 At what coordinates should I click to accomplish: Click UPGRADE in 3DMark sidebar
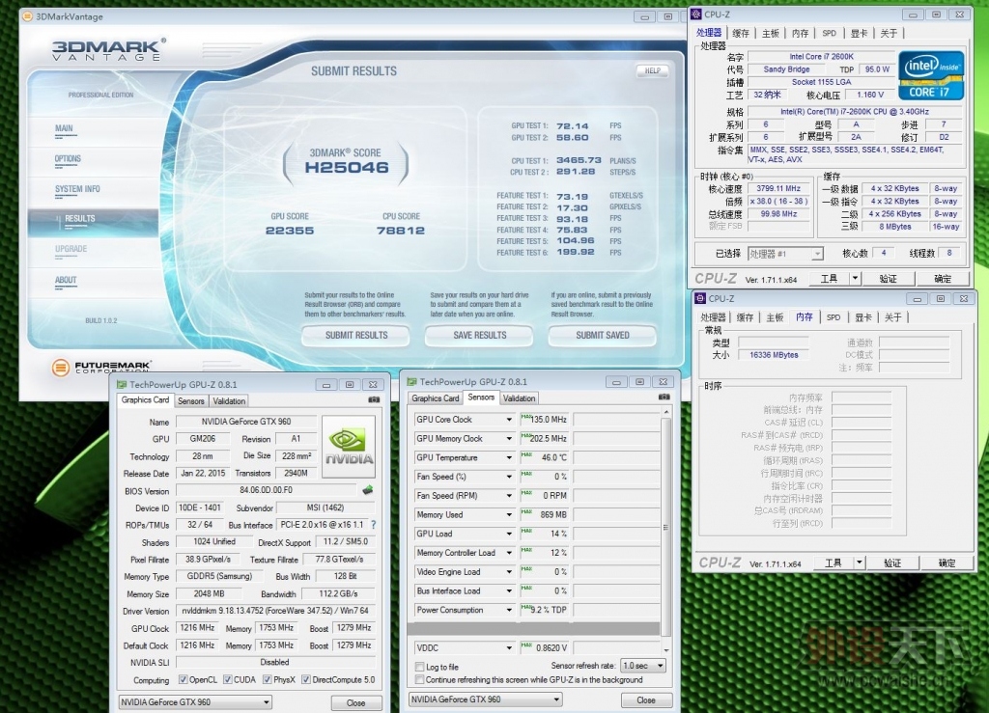(71, 249)
